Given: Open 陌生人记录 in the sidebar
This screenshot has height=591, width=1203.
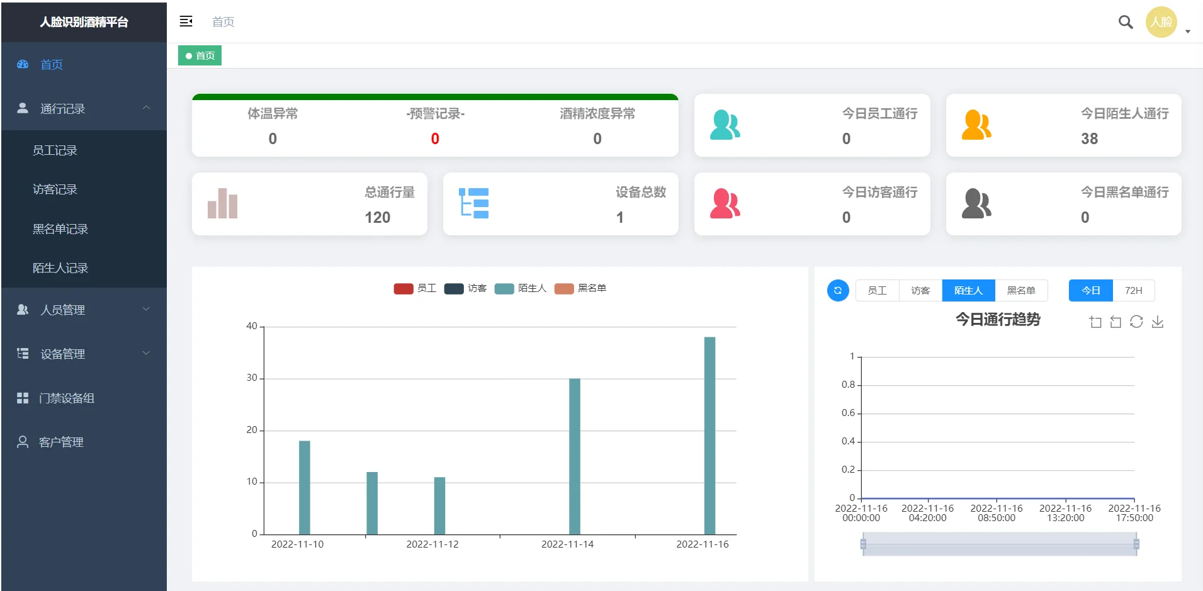Looking at the screenshot, I should (x=60, y=268).
